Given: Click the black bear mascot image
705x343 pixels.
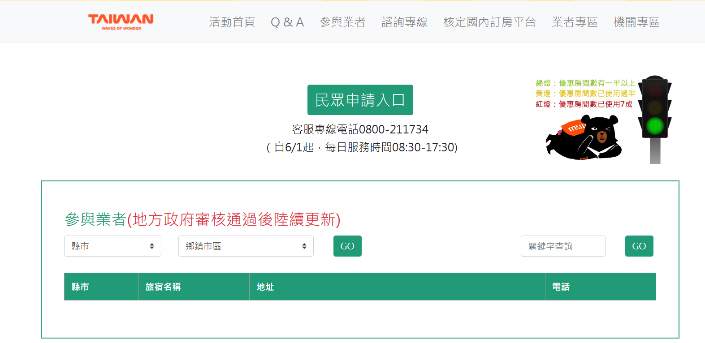Looking at the screenshot, I should [584, 138].
